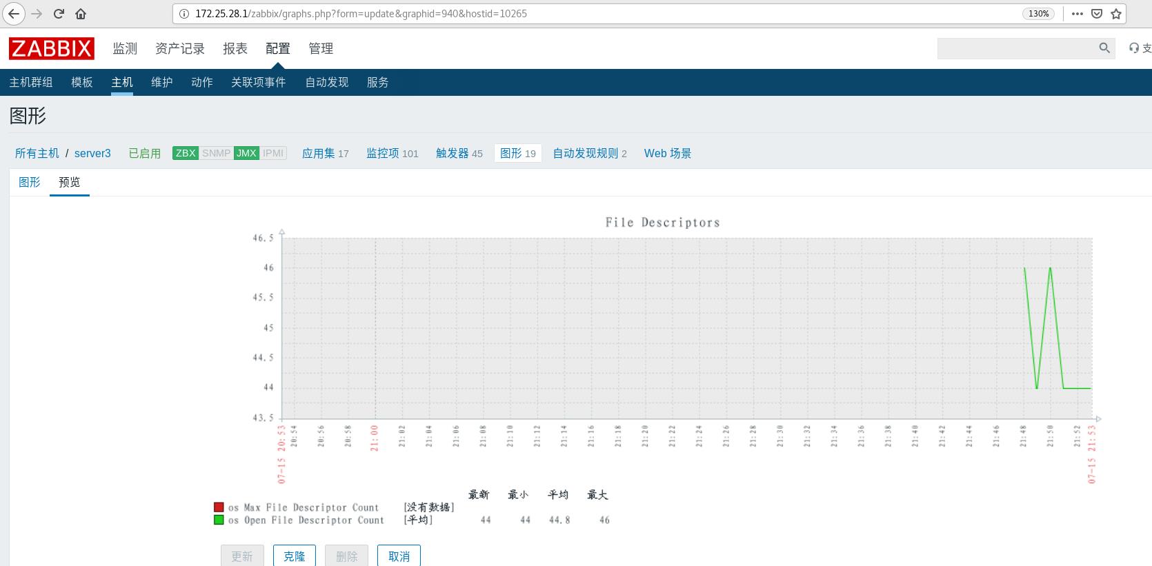Open the 报表 top menu
This screenshot has width=1152, height=566.
(x=235, y=48)
